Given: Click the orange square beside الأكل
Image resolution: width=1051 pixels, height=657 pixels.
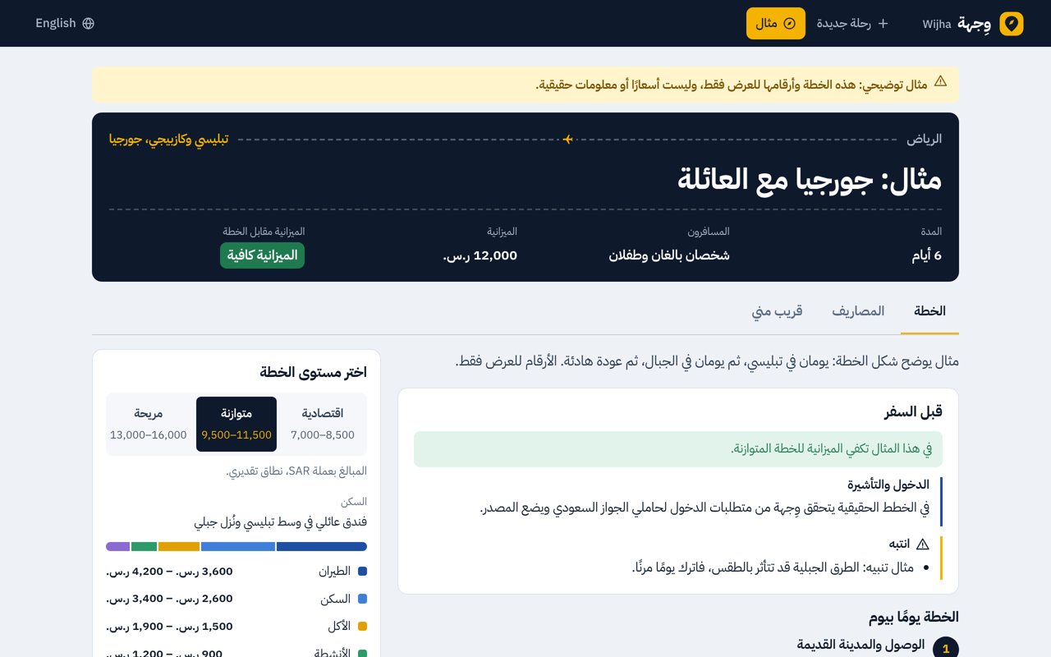Looking at the screenshot, I should pos(362,626).
